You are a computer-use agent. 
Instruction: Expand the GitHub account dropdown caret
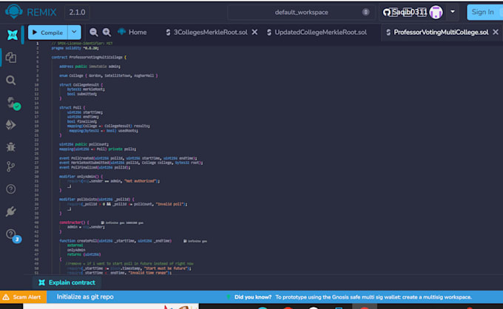(x=453, y=12)
